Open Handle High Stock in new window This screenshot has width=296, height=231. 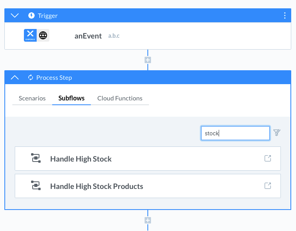pyautogui.click(x=268, y=158)
